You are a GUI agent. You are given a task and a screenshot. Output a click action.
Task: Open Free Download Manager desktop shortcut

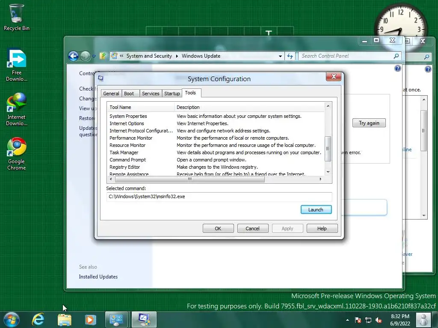[x=16, y=65]
